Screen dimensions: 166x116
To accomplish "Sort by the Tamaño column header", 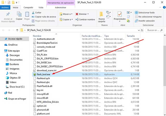I will tap(131, 36).
